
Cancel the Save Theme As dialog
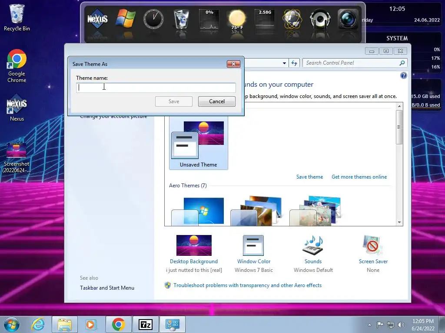tap(217, 101)
